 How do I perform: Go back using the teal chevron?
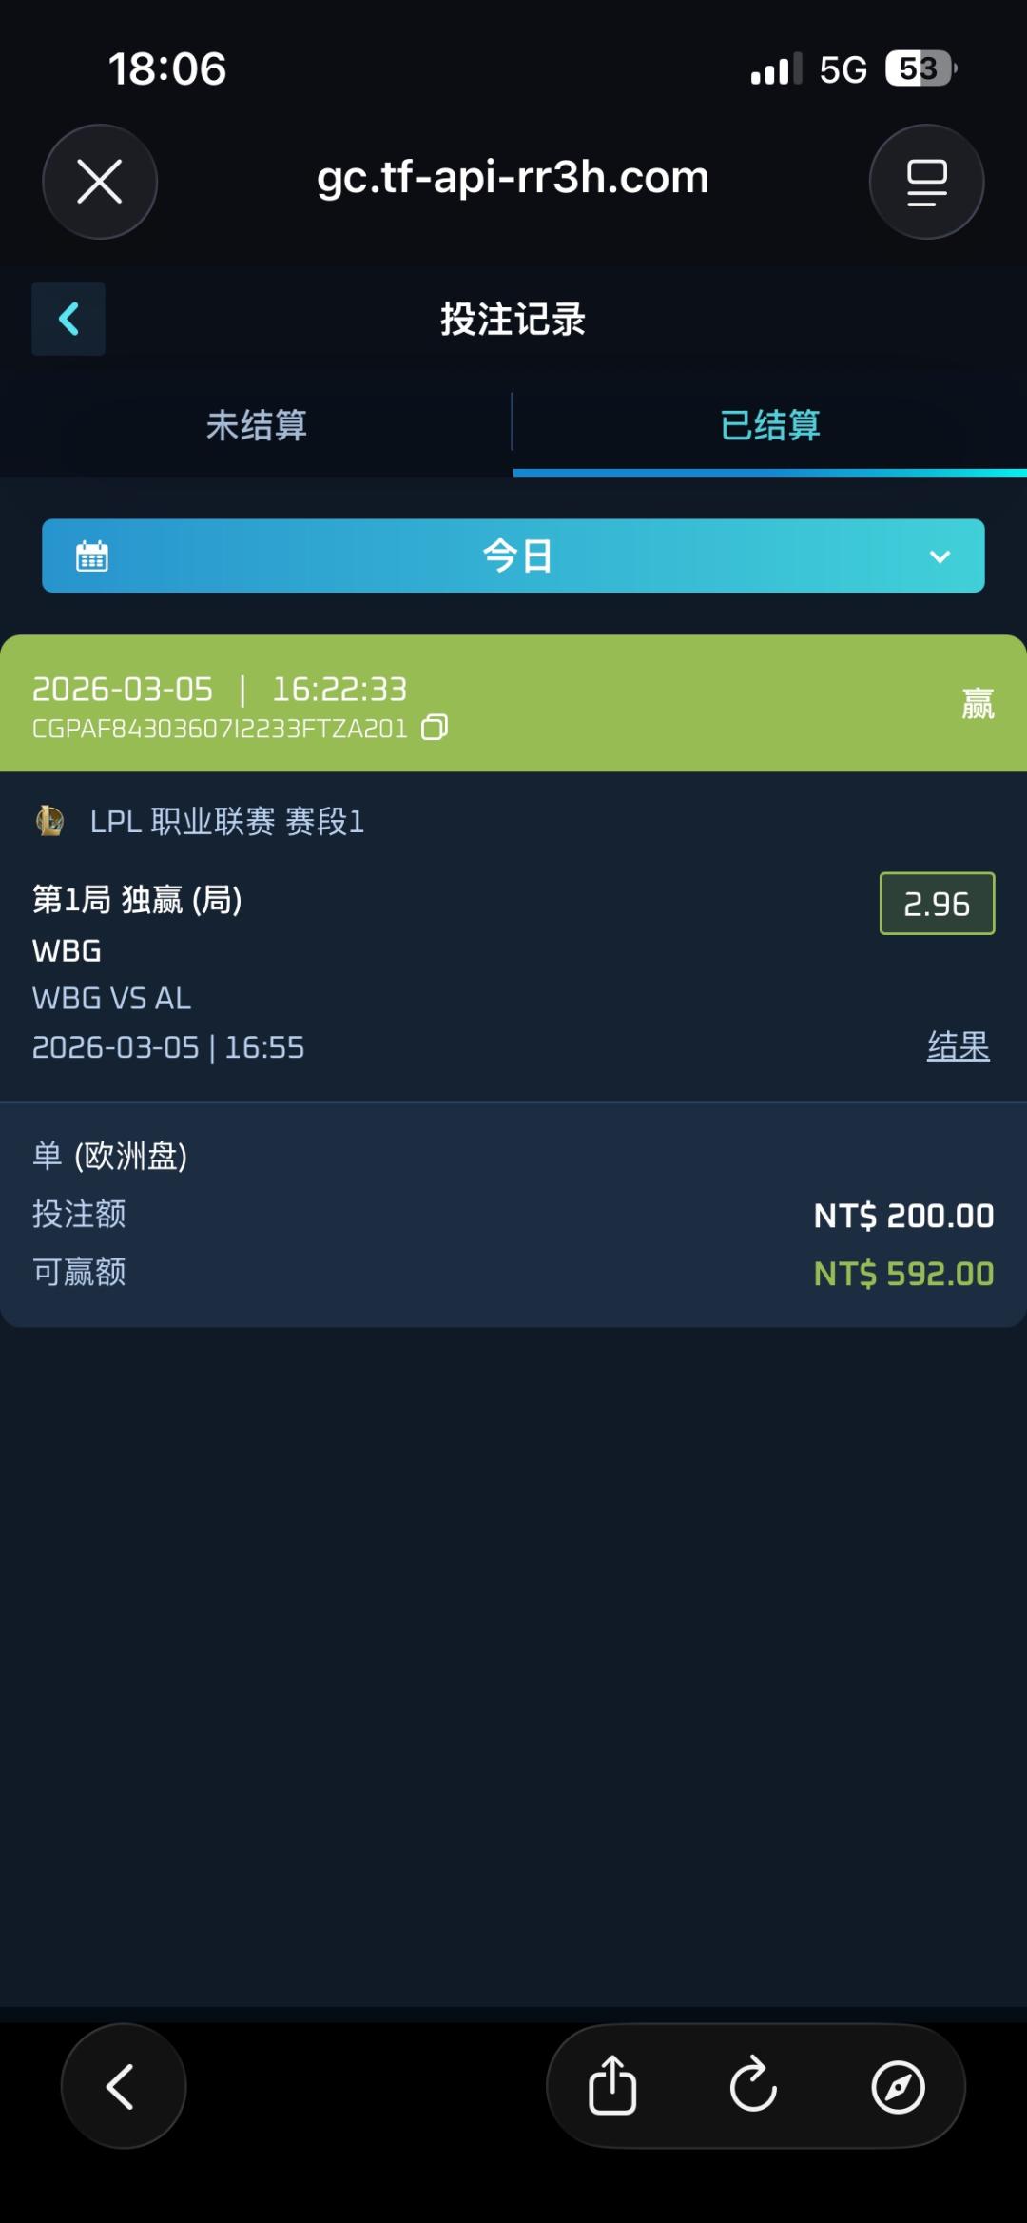(x=68, y=319)
